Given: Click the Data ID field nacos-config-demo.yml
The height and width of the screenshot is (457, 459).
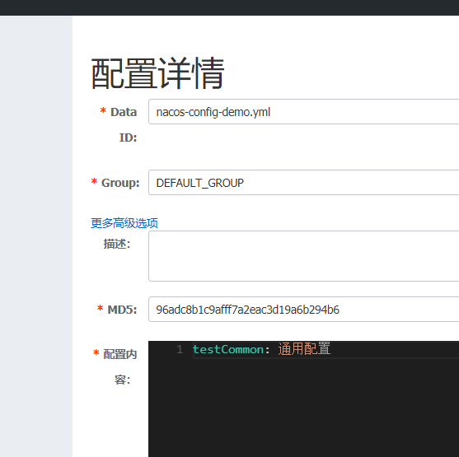Looking at the screenshot, I should tap(303, 111).
